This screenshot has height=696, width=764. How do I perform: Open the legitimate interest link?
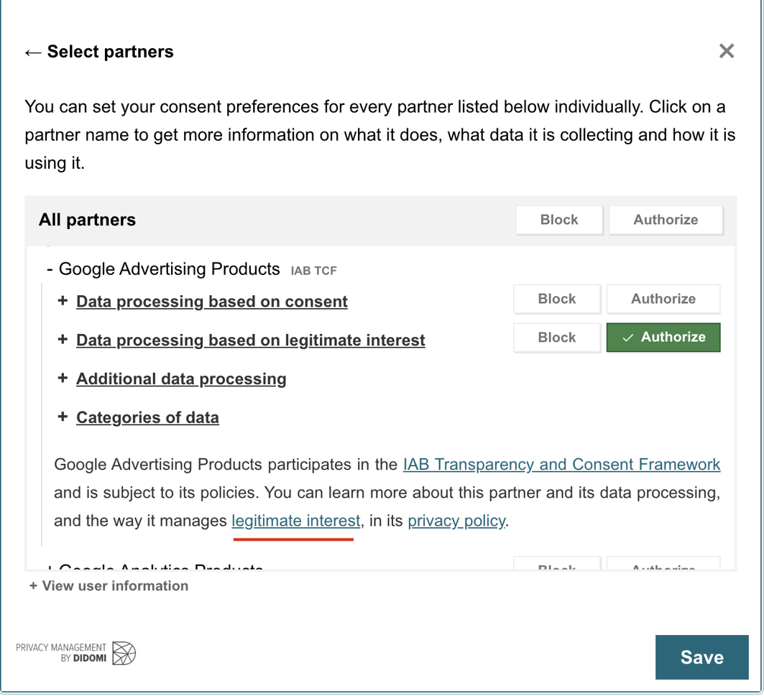point(295,521)
